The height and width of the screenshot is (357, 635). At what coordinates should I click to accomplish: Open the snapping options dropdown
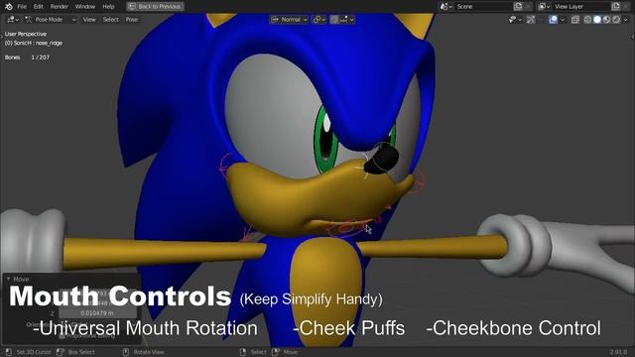click(x=347, y=20)
